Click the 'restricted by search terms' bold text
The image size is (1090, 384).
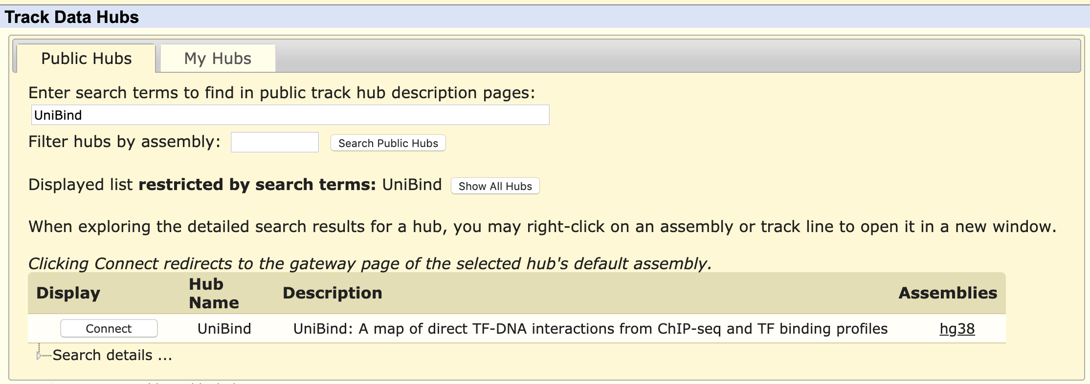[257, 185]
